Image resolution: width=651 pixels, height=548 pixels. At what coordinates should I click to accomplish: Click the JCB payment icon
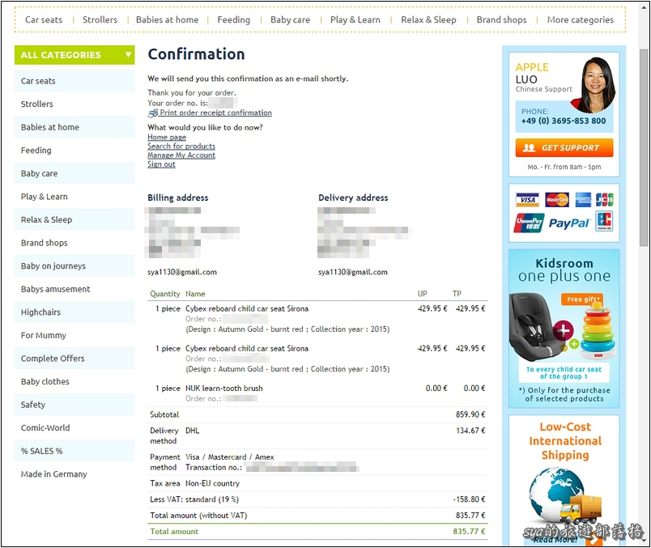coord(605,200)
